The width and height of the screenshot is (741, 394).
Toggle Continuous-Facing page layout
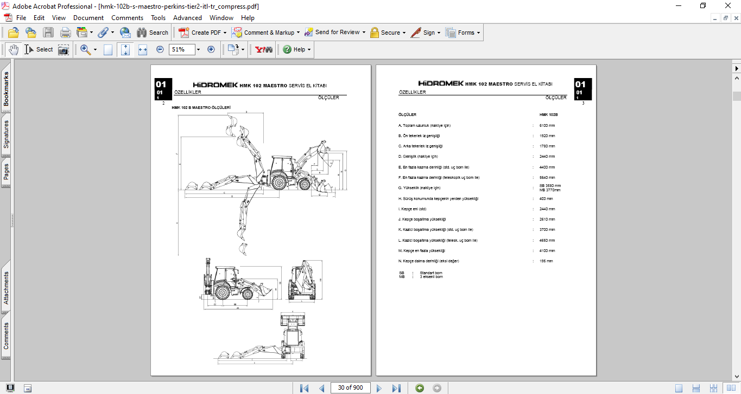coord(714,388)
